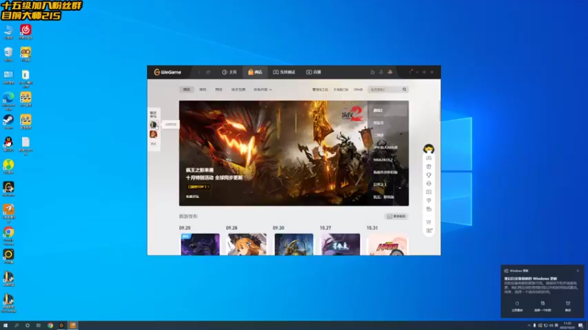Click restart-now option in update notification
Viewport: 588px width, 330px height.
pyautogui.click(x=517, y=306)
